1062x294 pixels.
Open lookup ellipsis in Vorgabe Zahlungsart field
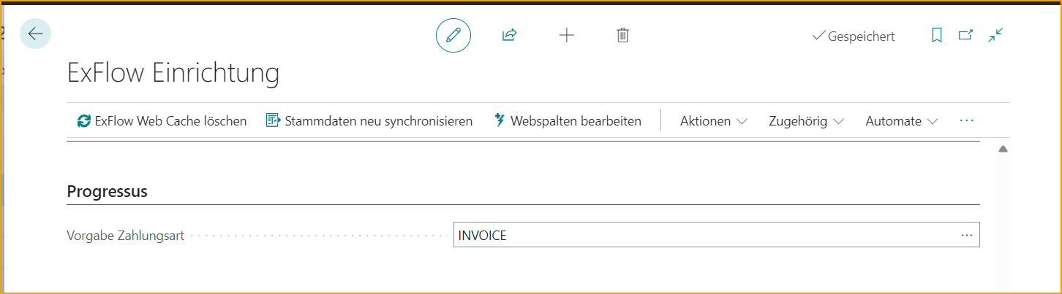pos(967,236)
